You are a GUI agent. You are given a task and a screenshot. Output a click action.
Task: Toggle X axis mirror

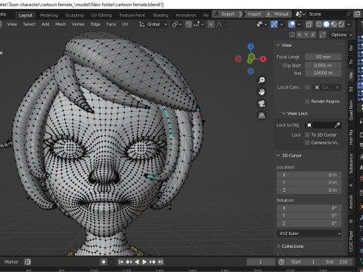[299, 35]
